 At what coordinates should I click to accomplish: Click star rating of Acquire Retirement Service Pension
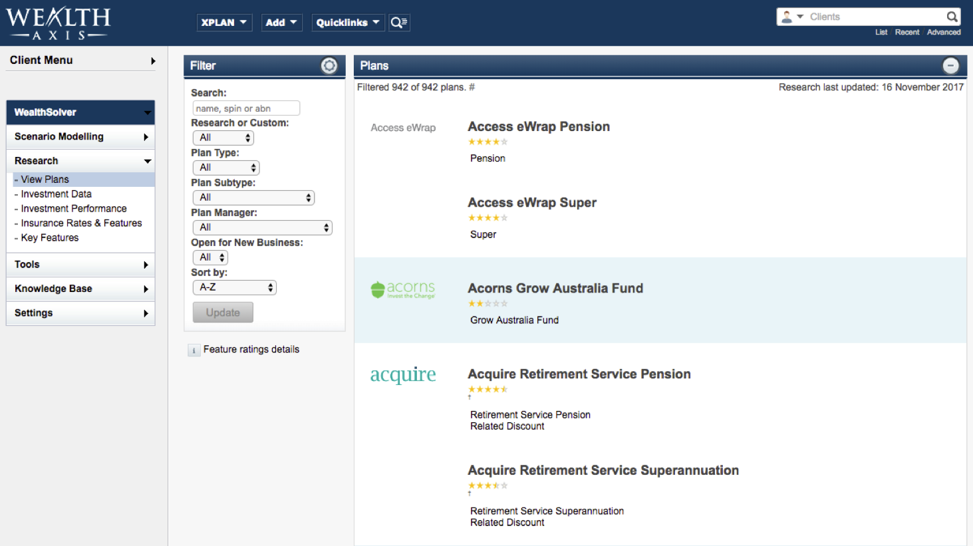pos(488,389)
